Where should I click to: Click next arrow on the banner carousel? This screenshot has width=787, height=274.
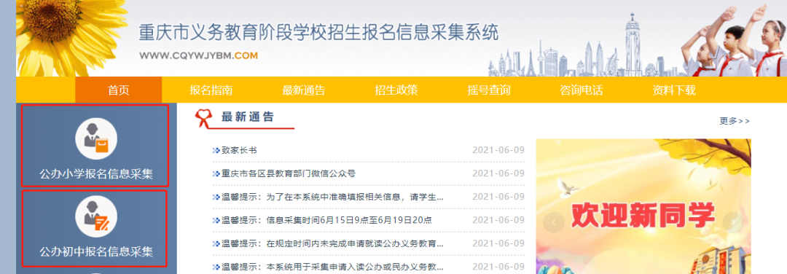[x=732, y=222]
